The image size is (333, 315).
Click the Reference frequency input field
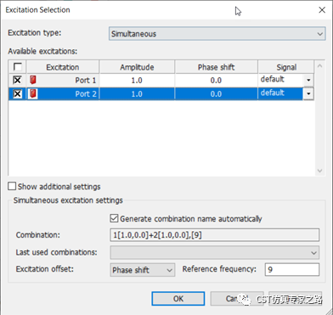[292, 270]
